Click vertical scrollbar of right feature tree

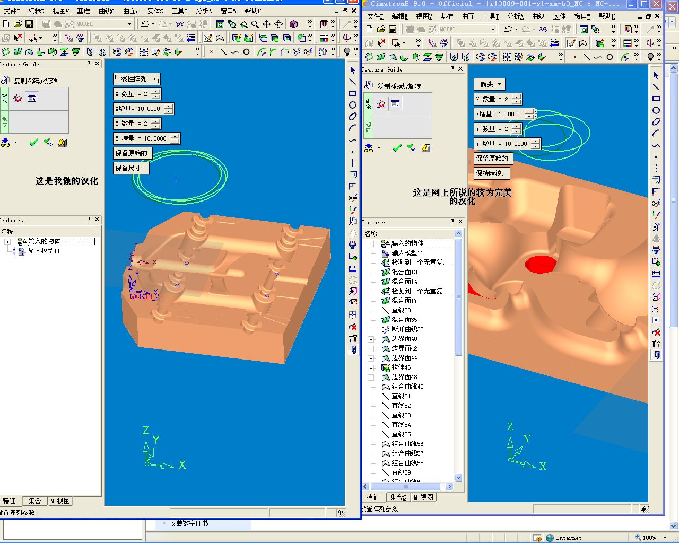click(x=459, y=356)
